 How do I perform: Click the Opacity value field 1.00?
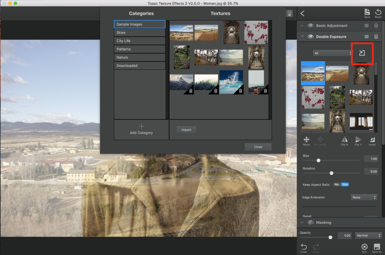(x=345, y=235)
